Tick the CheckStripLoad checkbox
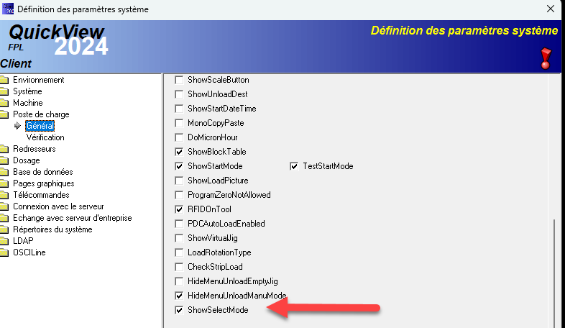The image size is (565, 328). 179,267
